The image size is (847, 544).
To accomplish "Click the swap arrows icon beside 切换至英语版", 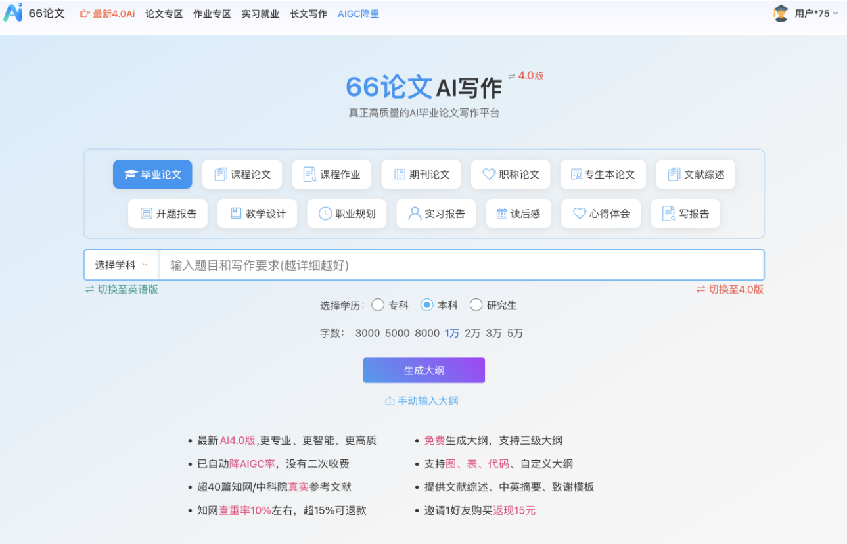I will point(90,289).
